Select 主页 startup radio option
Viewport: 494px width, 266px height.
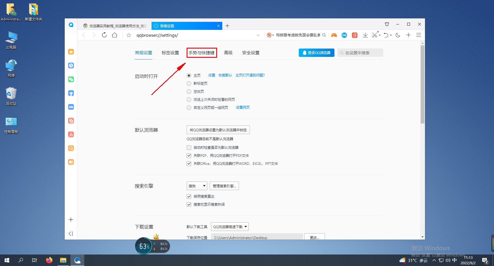[189, 76]
